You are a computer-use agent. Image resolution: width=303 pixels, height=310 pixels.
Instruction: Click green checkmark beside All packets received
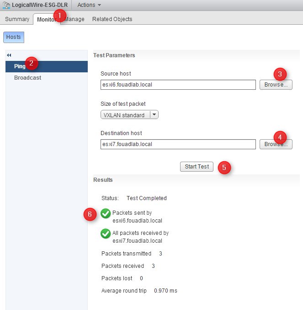(106, 234)
